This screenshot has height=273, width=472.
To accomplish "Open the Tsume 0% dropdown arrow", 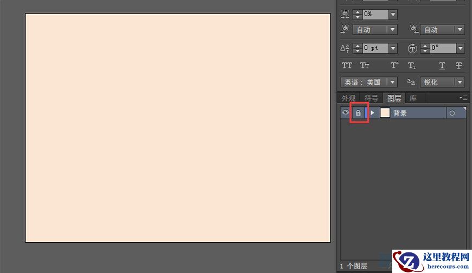I will [393, 14].
